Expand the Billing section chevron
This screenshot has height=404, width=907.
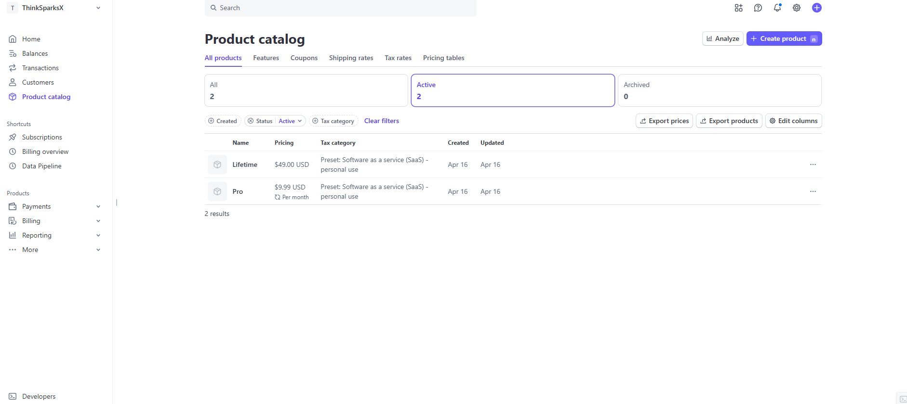tap(98, 221)
